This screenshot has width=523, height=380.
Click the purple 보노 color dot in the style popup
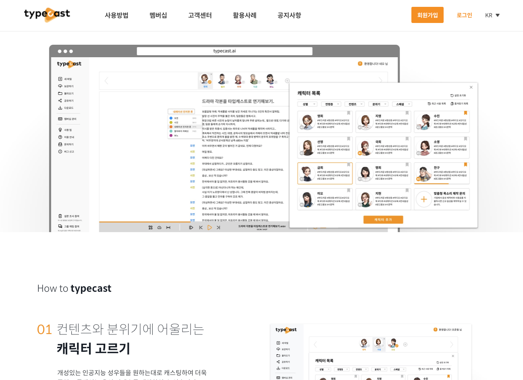171,135
